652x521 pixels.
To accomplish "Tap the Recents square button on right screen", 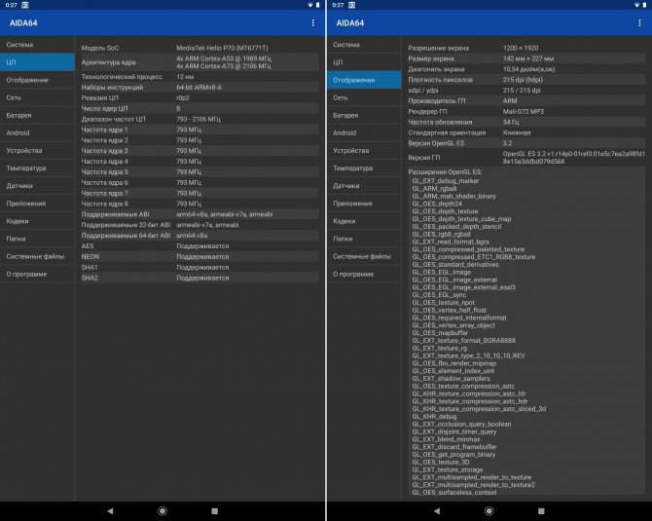I will pyautogui.click(x=541, y=511).
